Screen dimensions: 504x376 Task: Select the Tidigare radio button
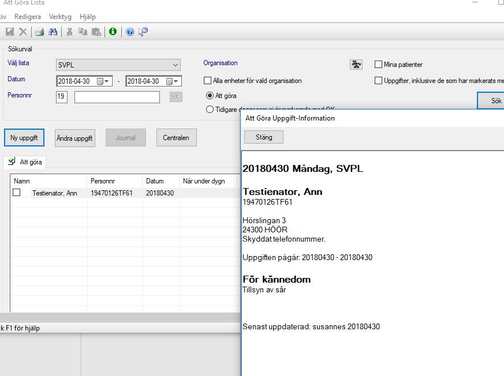click(x=210, y=110)
